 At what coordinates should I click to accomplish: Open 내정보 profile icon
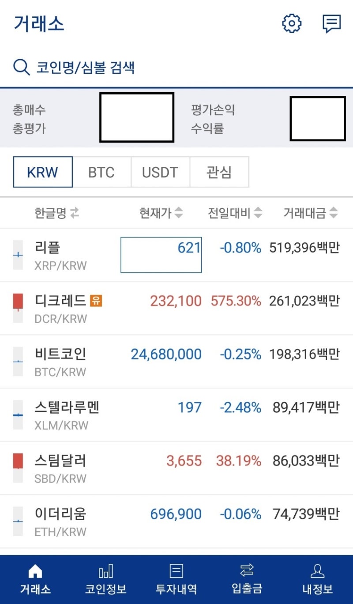pos(317,571)
